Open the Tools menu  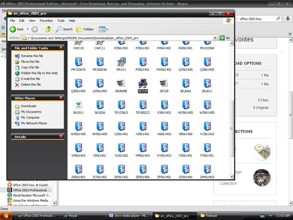[61, 21]
